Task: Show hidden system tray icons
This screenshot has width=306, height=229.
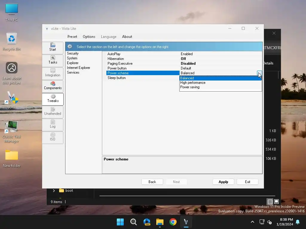Action: 252,222
